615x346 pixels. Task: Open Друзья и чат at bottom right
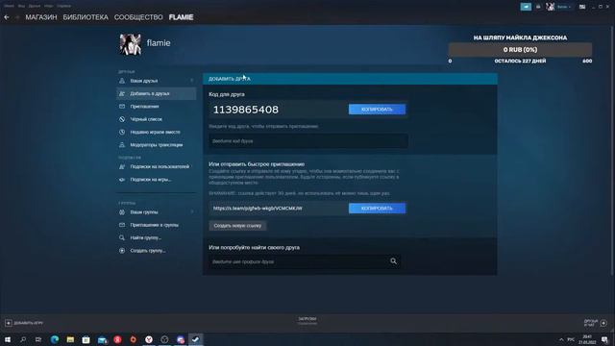(591, 323)
